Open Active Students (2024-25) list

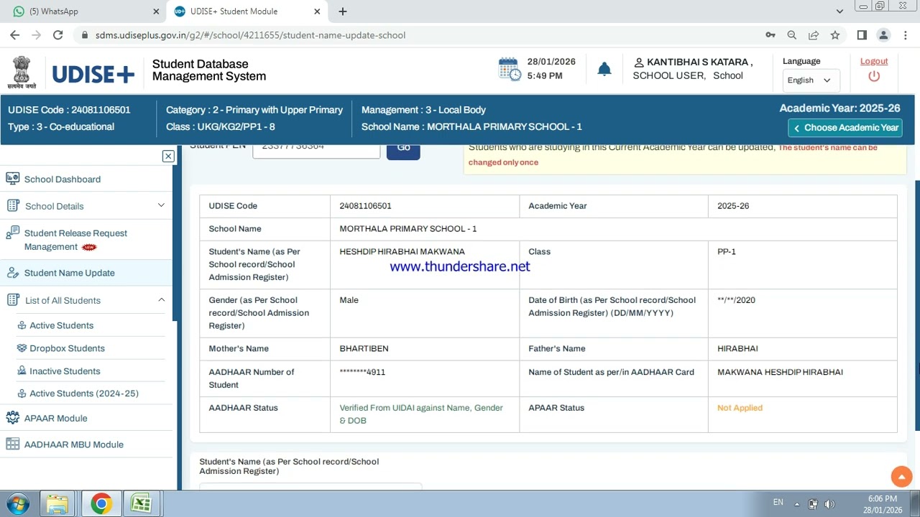pos(84,393)
